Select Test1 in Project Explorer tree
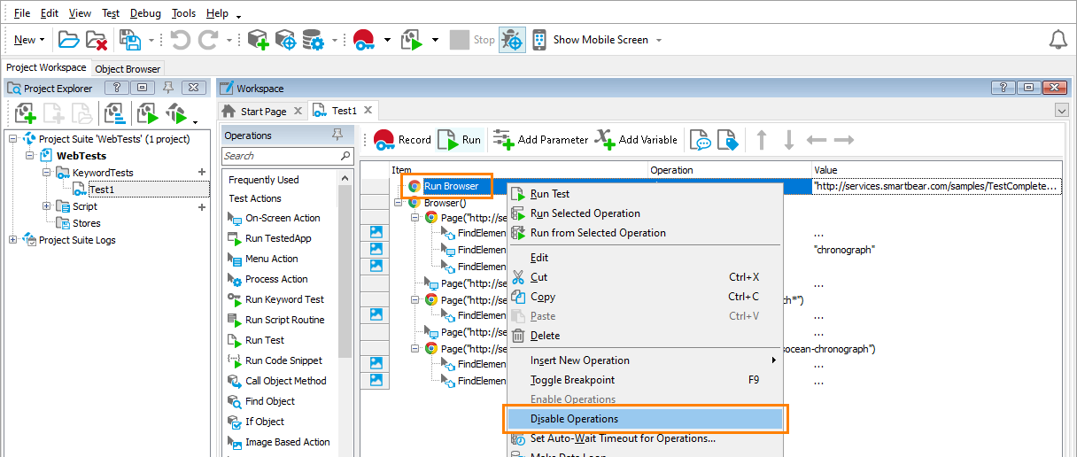This screenshot has width=1077, height=457. click(101, 190)
